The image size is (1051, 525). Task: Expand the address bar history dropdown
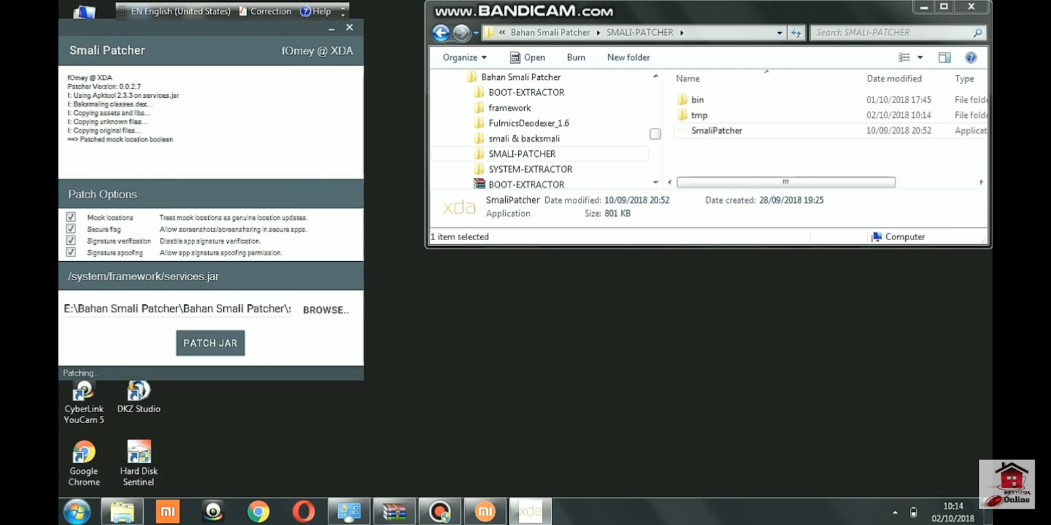[780, 33]
